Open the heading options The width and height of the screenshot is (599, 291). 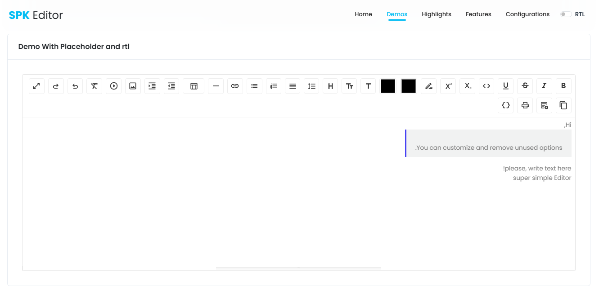[x=330, y=86]
